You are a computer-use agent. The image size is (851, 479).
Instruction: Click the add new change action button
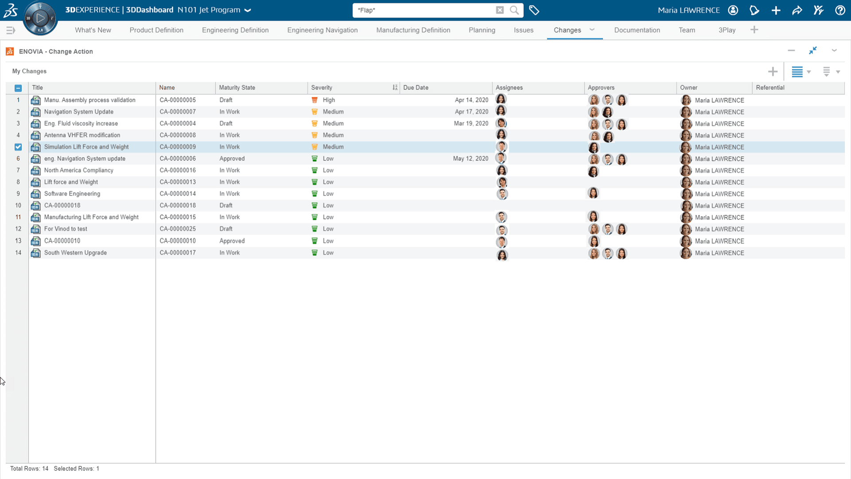tap(773, 71)
